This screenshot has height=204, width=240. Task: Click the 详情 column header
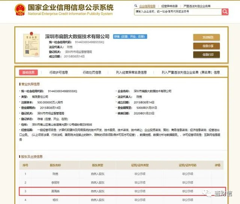click(217, 165)
